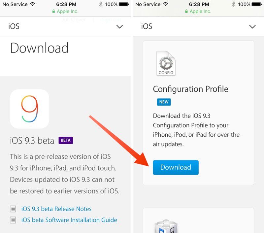Select the purple BETA badge

66,140
